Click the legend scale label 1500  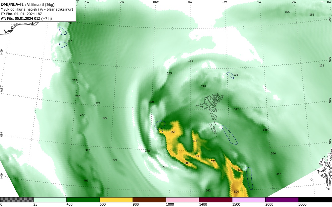tap(236, 204)
